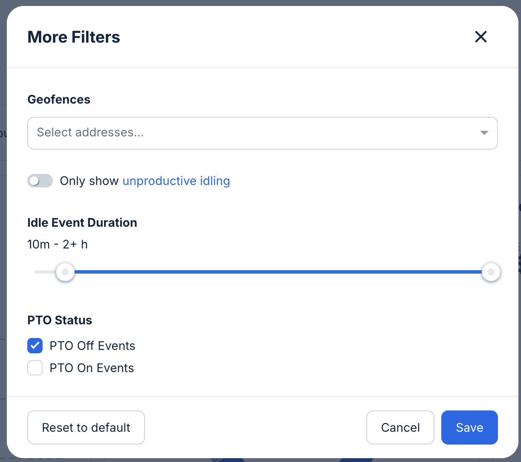Click the middle of the blue slider track
Viewport: 521px width, 462px height.
277,272
